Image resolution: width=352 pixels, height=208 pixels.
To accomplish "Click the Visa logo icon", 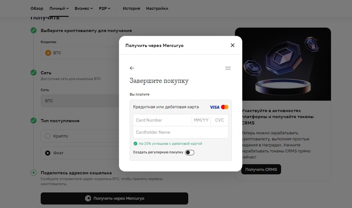I will point(214,107).
